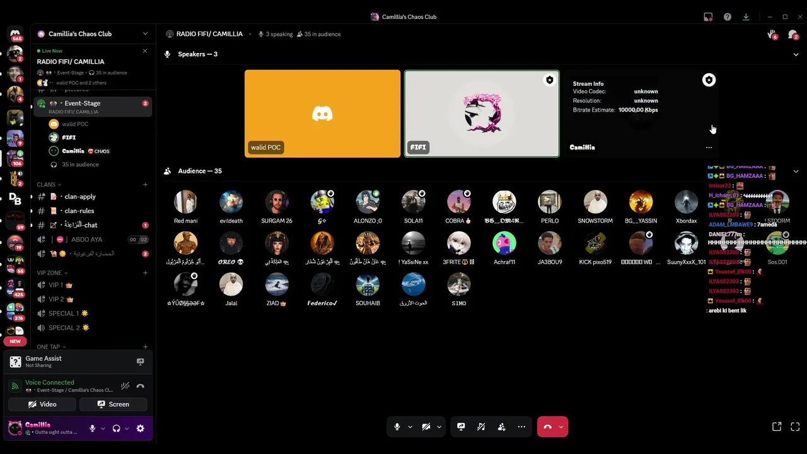Add channel to VIP ZONE category

point(145,273)
